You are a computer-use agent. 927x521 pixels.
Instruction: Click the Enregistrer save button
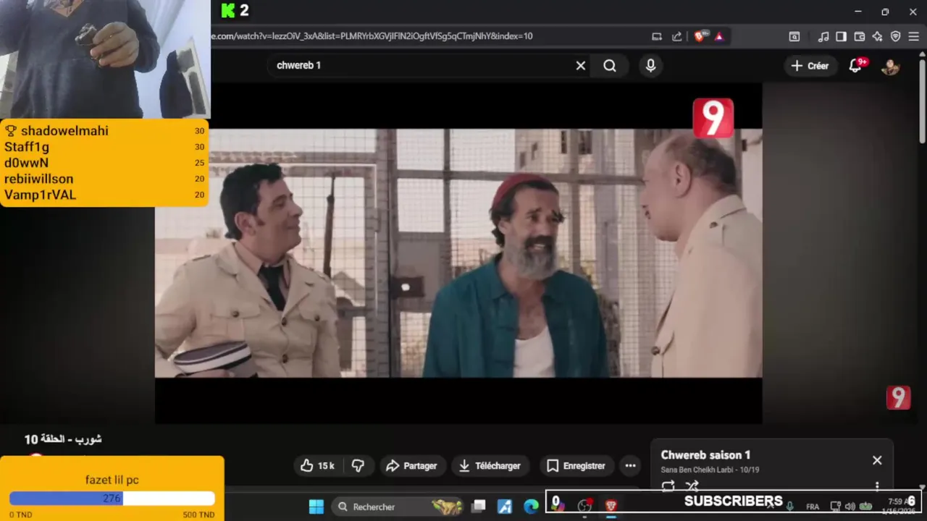coord(576,466)
